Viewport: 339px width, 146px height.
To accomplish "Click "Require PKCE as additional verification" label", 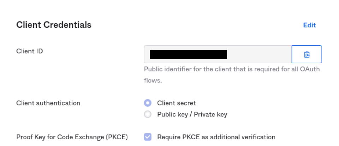I will (216, 137).
